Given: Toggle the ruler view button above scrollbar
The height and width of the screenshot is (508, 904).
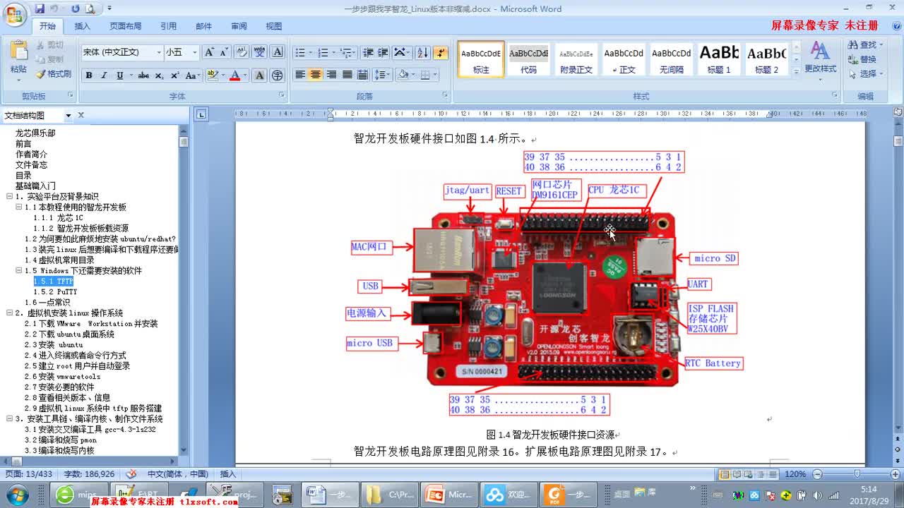Looking at the screenshot, I should [898, 111].
